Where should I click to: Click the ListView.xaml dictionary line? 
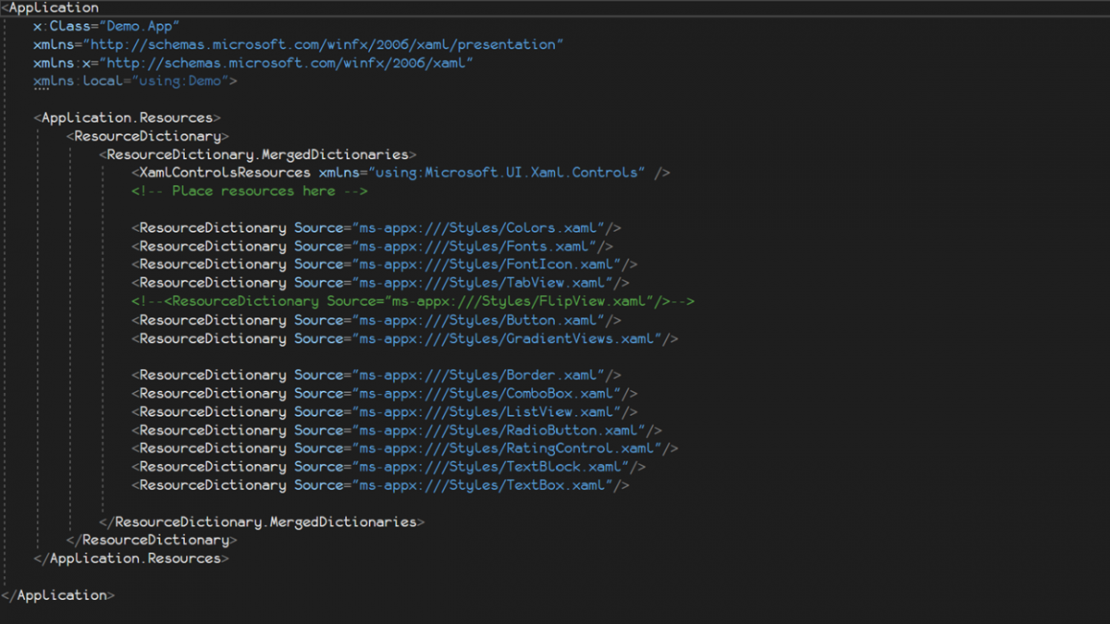pyautogui.click(x=379, y=411)
